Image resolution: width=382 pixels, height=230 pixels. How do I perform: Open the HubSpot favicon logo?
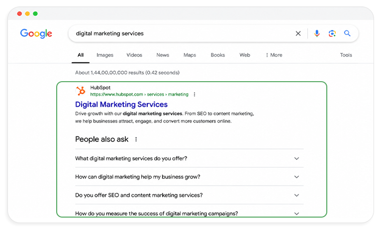[81, 91]
